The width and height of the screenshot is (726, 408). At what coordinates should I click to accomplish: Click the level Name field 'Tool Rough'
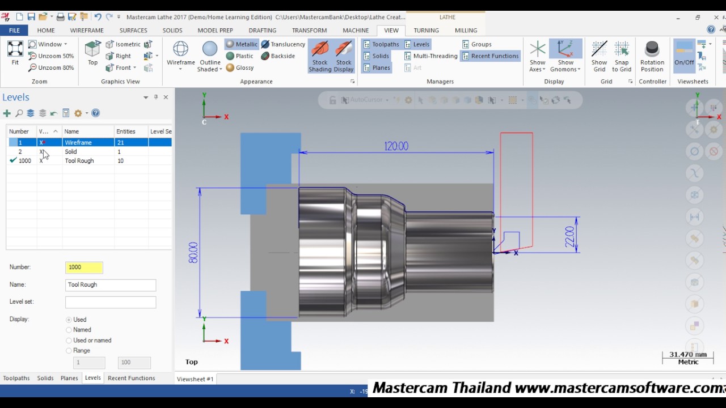[111, 285]
